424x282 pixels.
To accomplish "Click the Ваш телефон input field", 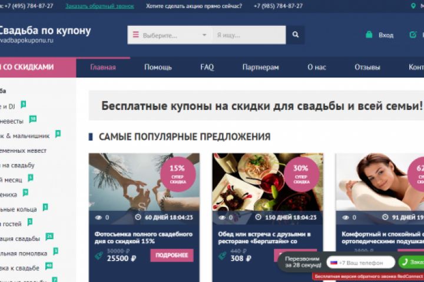I will 361,263.
